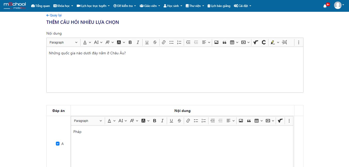
Task: Click into answer A text Pháp
Action: click(77, 132)
